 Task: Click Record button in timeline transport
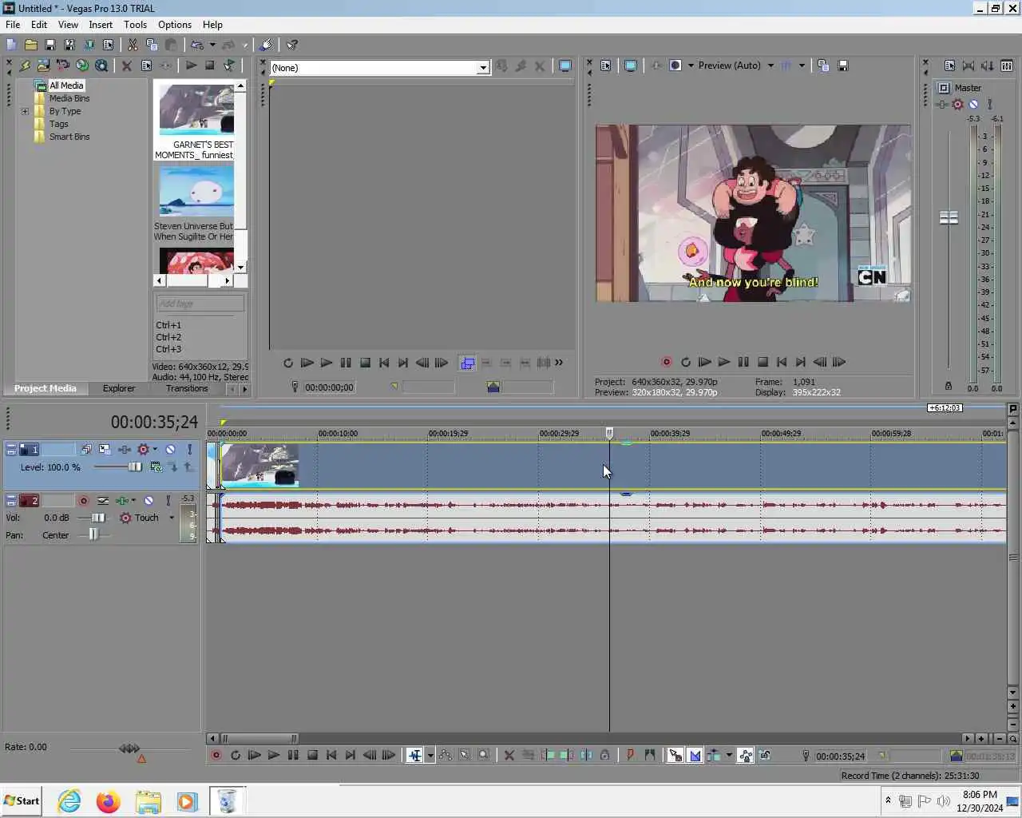click(x=216, y=755)
